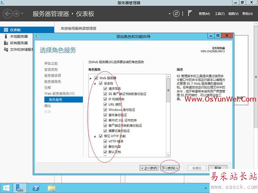Image resolution: width=258 pixels, height=193 pixels.
Task: Select the 仪表板 dashboard icon in sidebar
Action: 6,30
